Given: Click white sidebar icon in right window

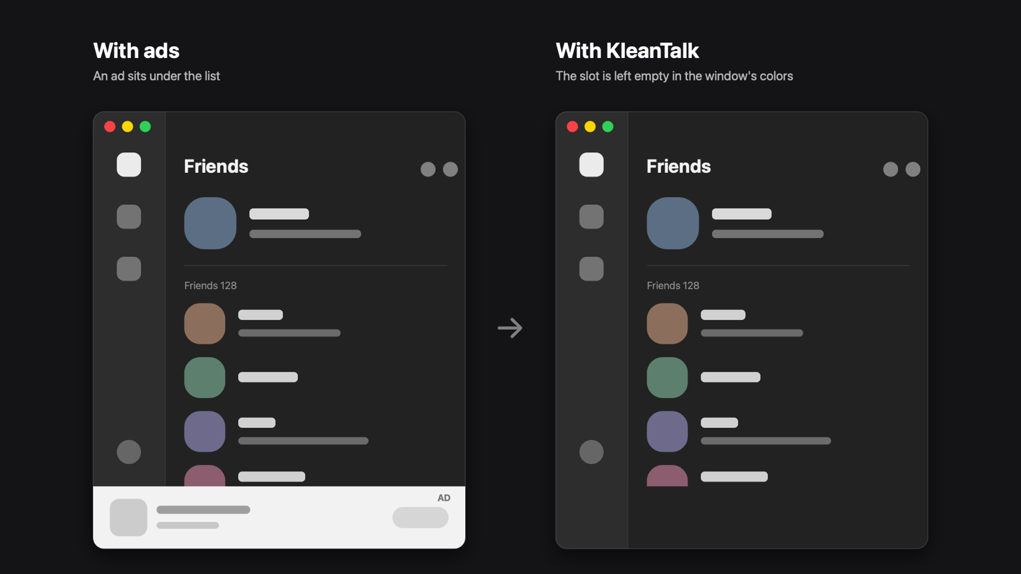Looking at the screenshot, I should (x=592, y=165).
